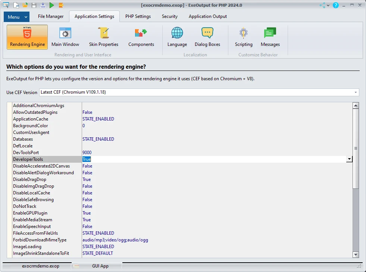Expand the Use CEF Version dropdown
Viewport: 366px width, 272px height.
(x=355, y=92)
